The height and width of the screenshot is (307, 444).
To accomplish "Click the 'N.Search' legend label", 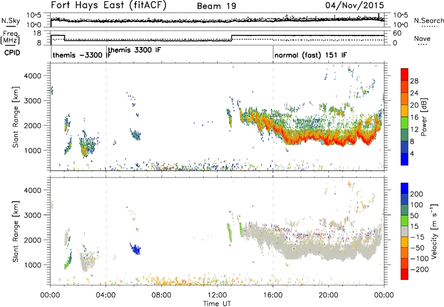I will click(x=428, y=21).
